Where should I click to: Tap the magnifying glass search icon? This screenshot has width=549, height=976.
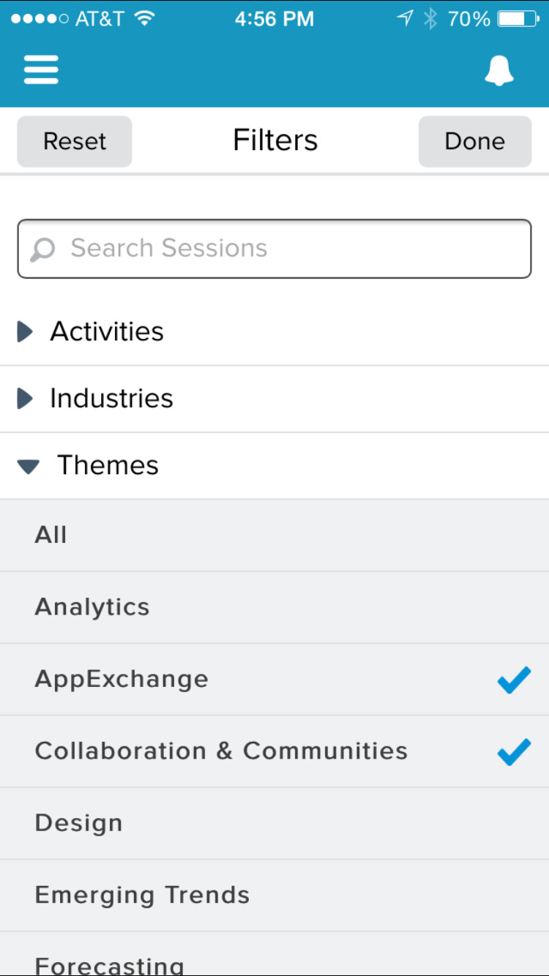click(x=43, y=249)
